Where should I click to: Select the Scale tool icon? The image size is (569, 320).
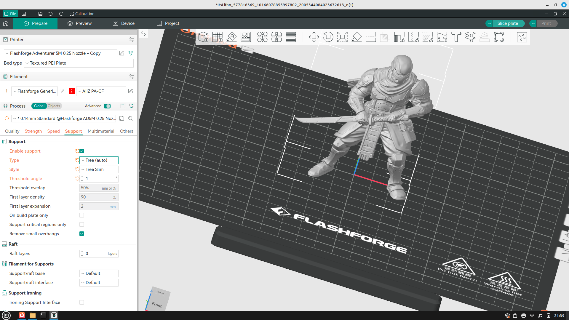tap(342, 37)
